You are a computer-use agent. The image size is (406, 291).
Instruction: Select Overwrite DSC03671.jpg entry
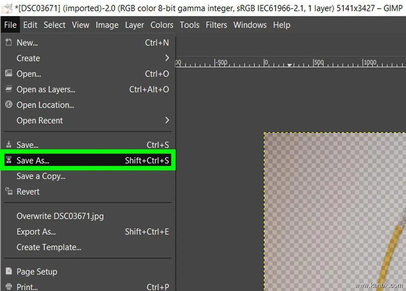tap(60, 216)
